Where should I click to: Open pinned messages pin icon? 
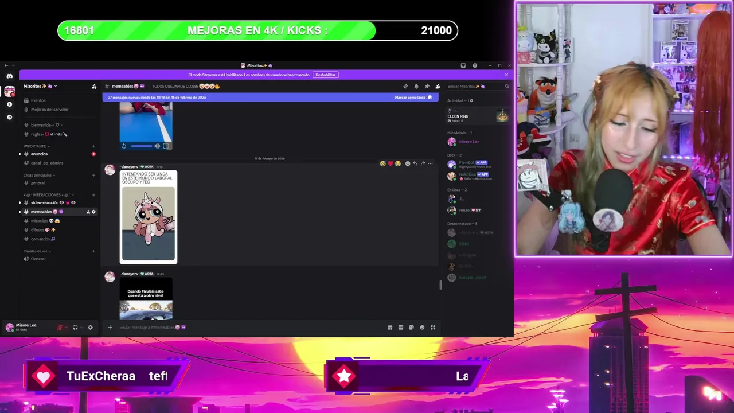pos(427,87)
